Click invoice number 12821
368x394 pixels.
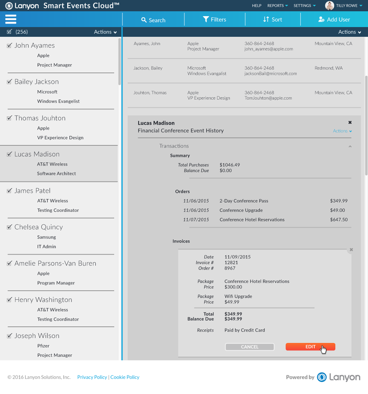[x=231, y=263]
